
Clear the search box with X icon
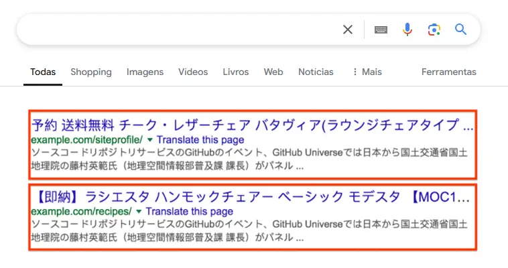tap(348, 29)
